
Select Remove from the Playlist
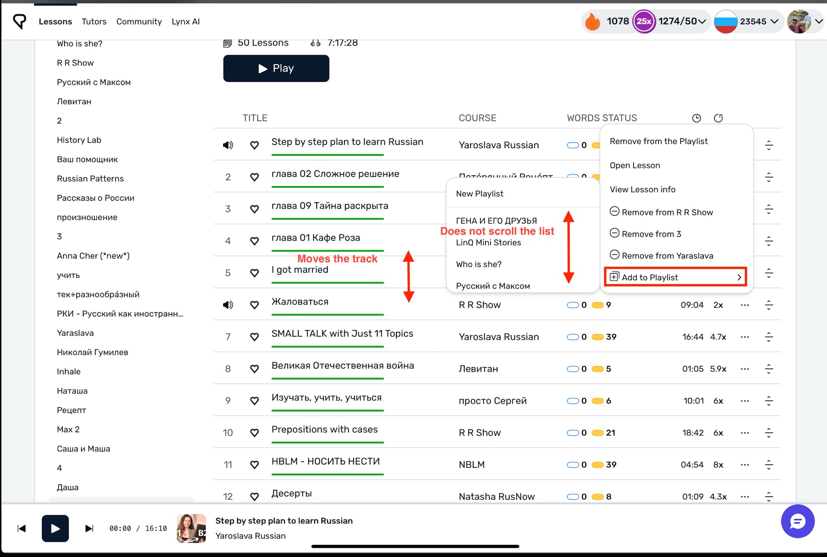[659, 141]
